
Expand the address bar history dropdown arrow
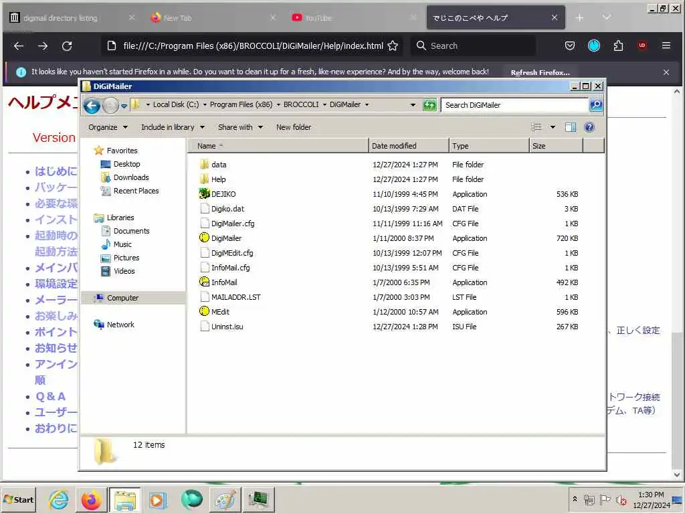point(413,105)
